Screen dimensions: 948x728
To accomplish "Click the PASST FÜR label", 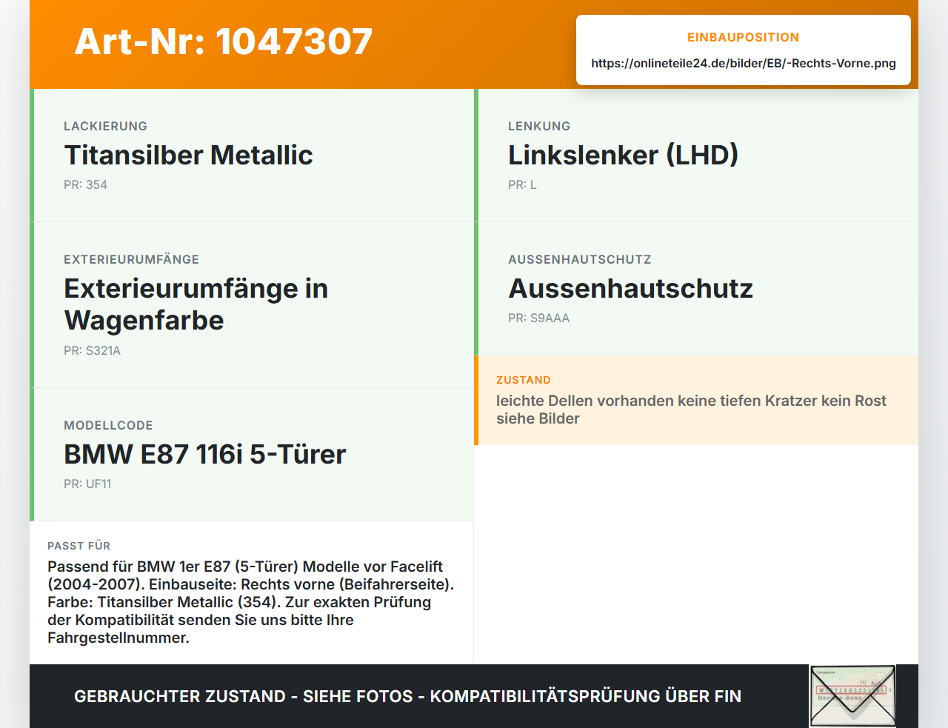I will (79, 547).
